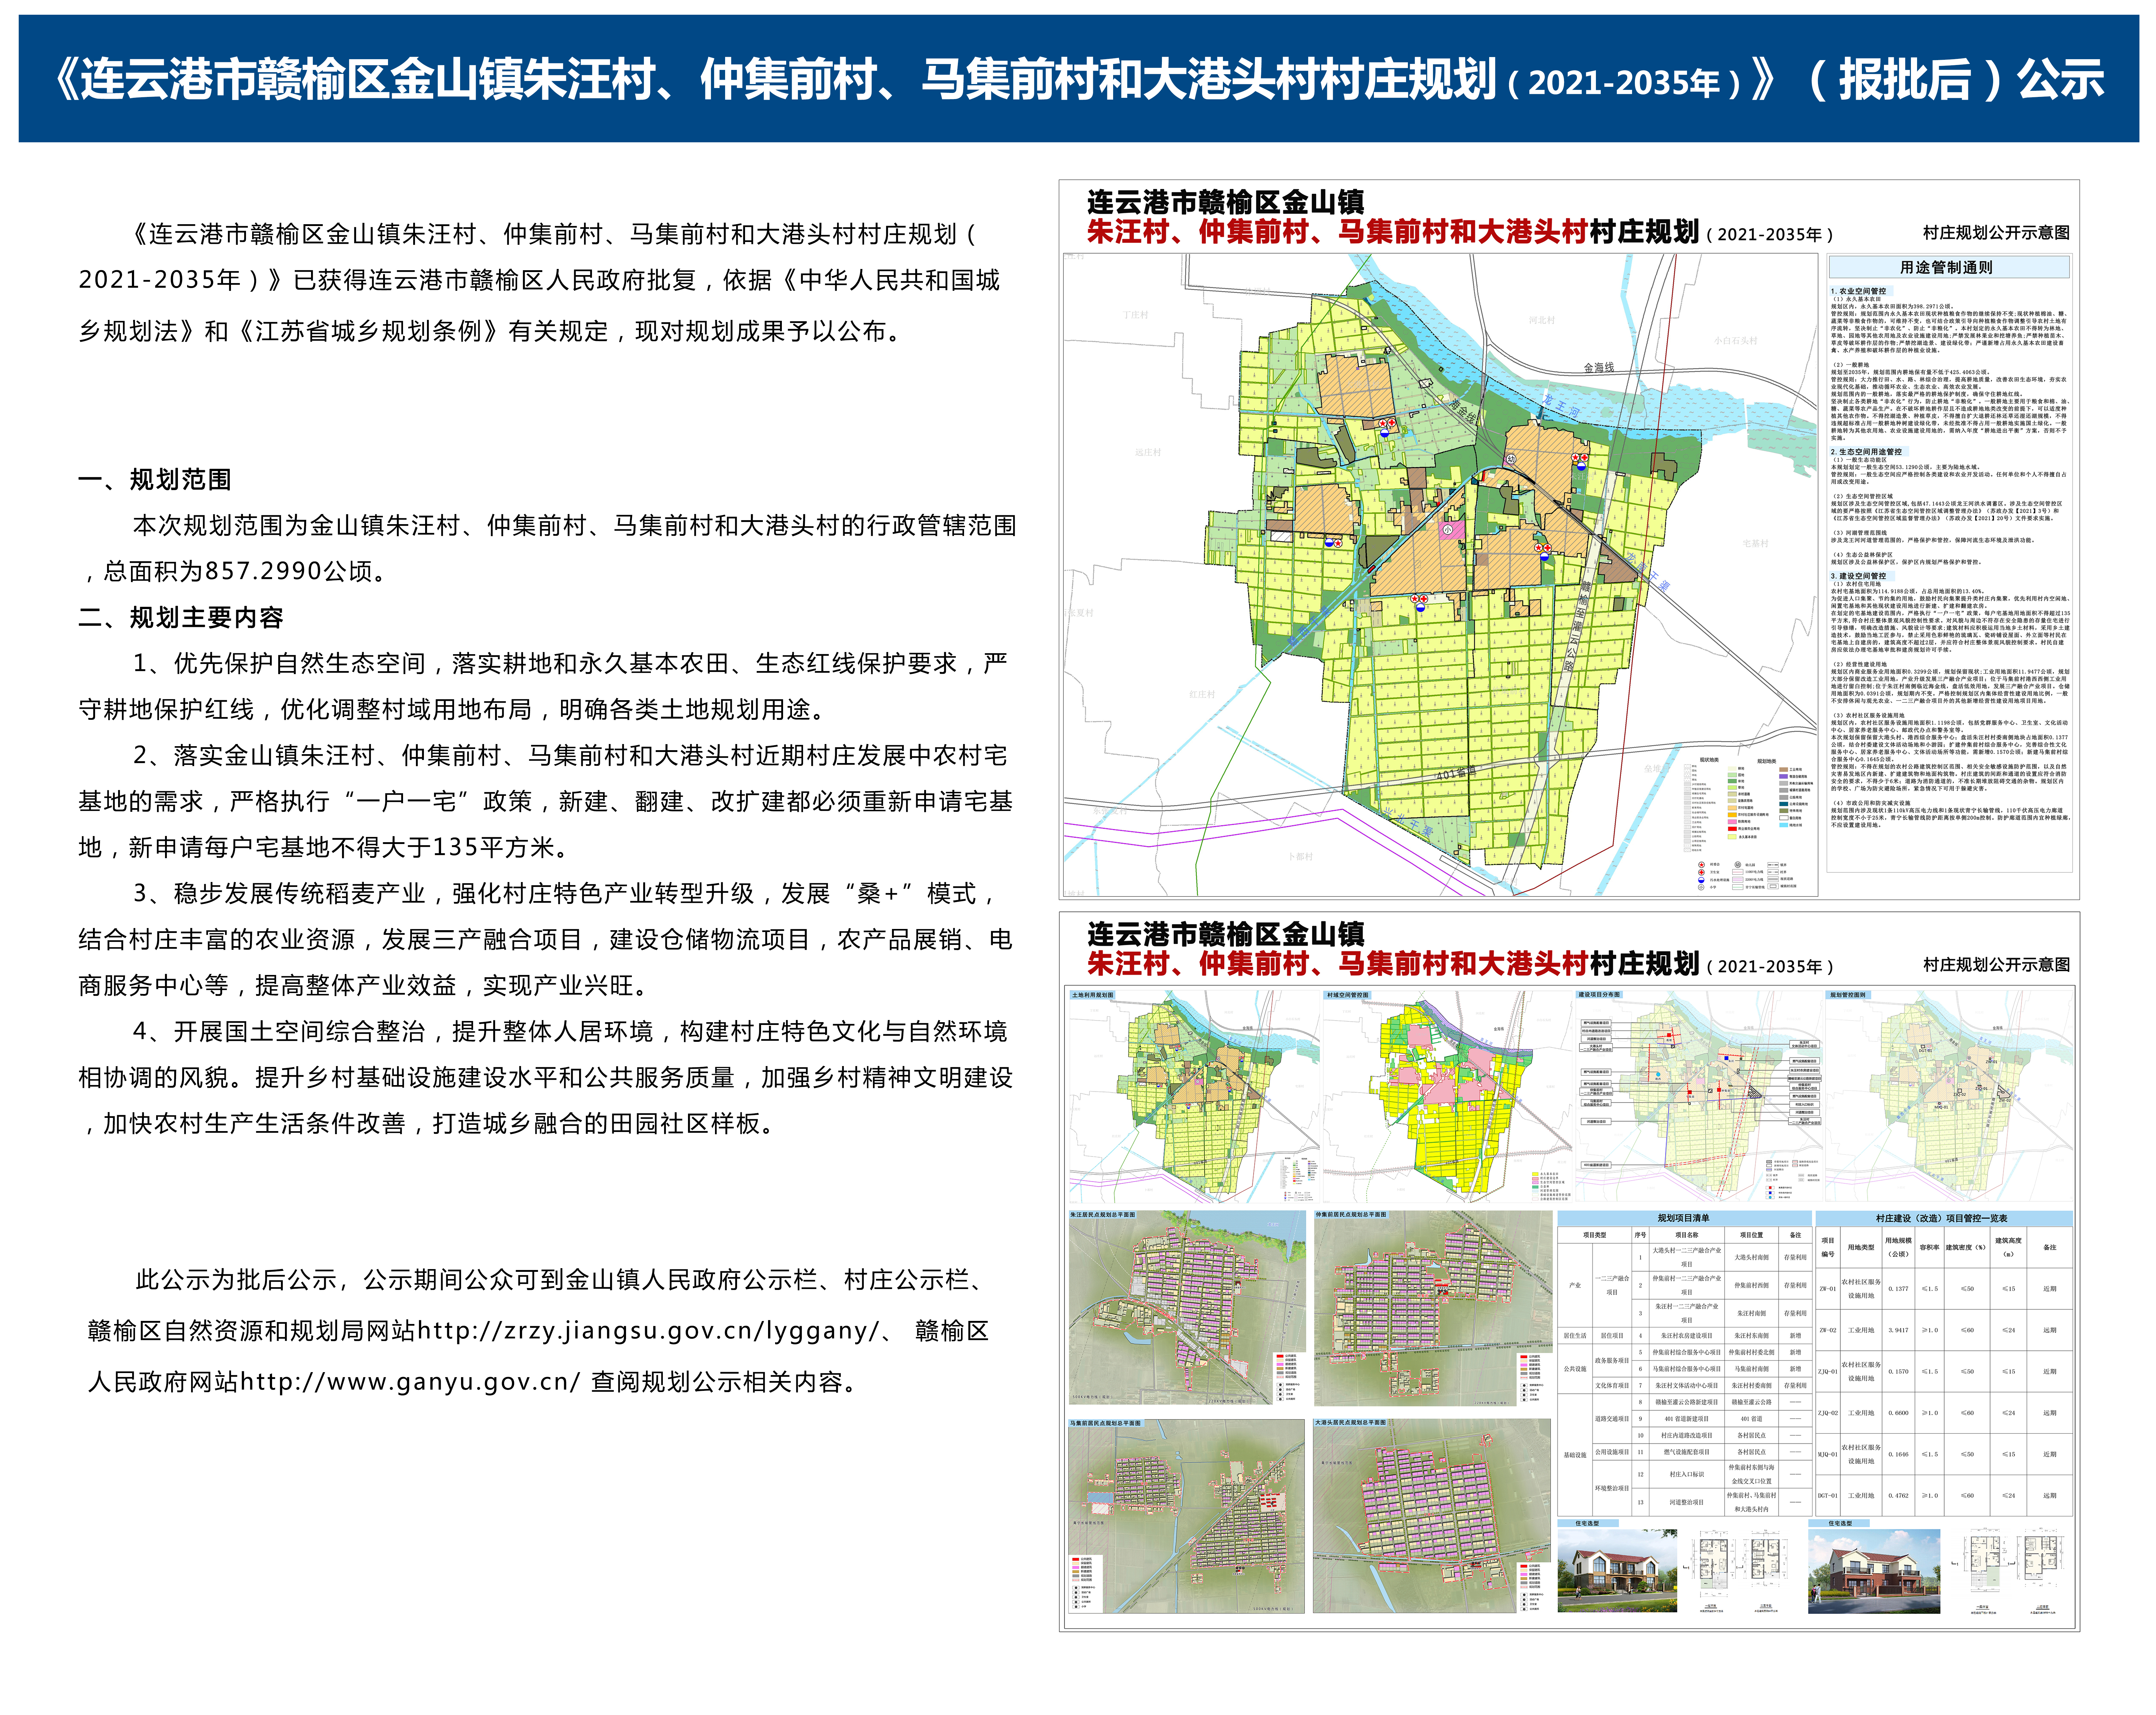Click the 401省道 label on the large map
2156x1715 pixels.
click(x=1456, y=774)
